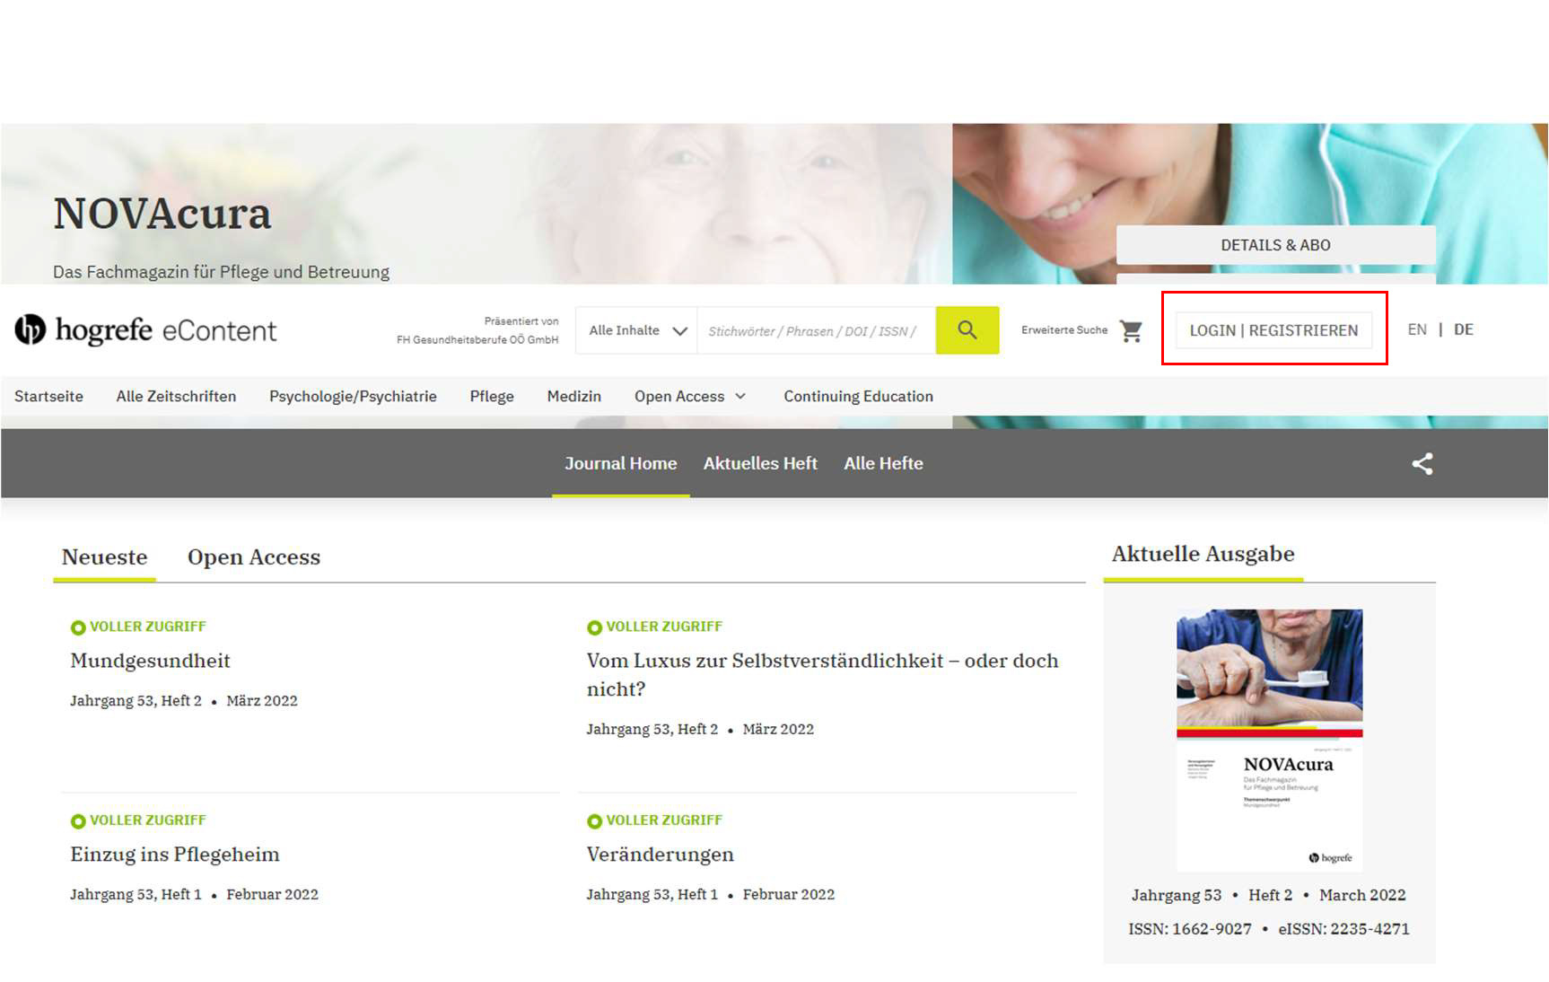The height and width of the screenshot is (982, 1549).
Task: Click März 2022 date under Mundgesundheit
Action: pos(261,701)
